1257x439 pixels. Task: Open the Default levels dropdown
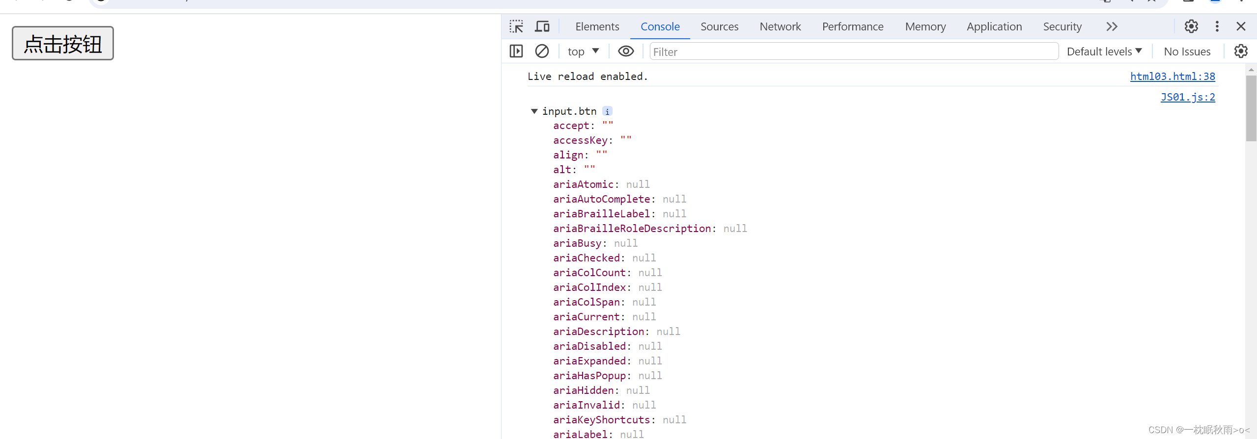click(1104, 52)
